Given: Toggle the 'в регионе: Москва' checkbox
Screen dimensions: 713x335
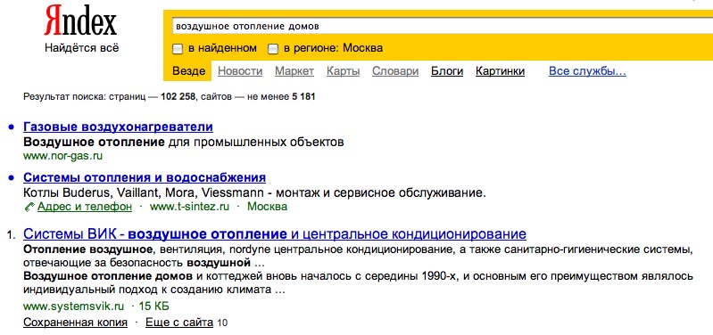Looking at the screenshot, I should (273, 49).
